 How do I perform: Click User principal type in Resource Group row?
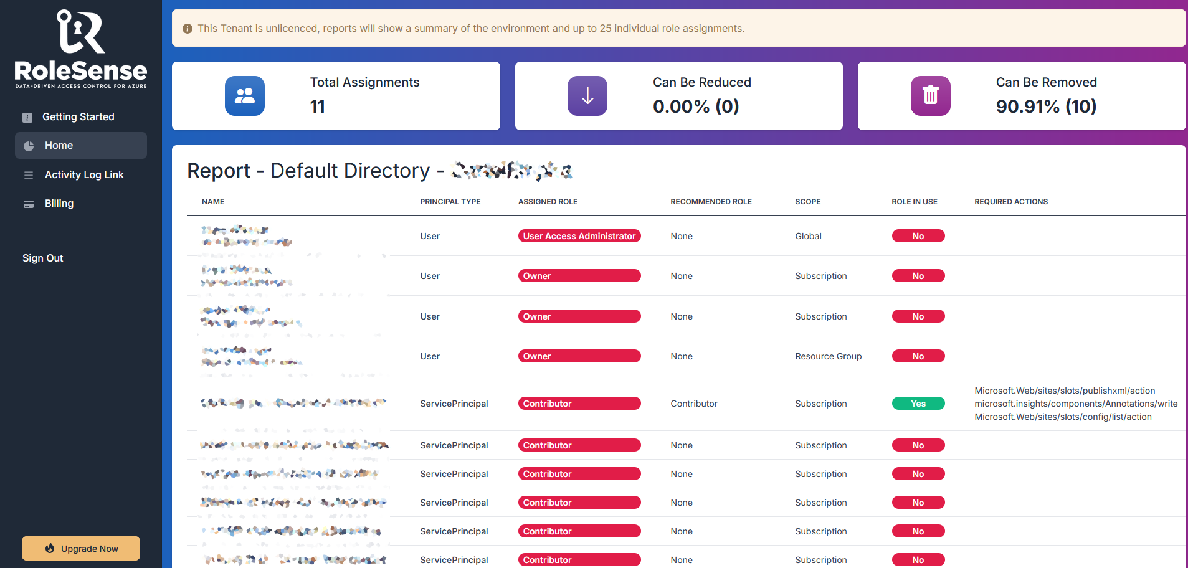coord(430,356)
